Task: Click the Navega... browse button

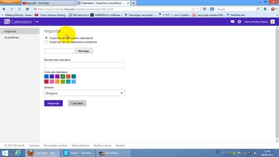Action: click(x=84, y=51)
